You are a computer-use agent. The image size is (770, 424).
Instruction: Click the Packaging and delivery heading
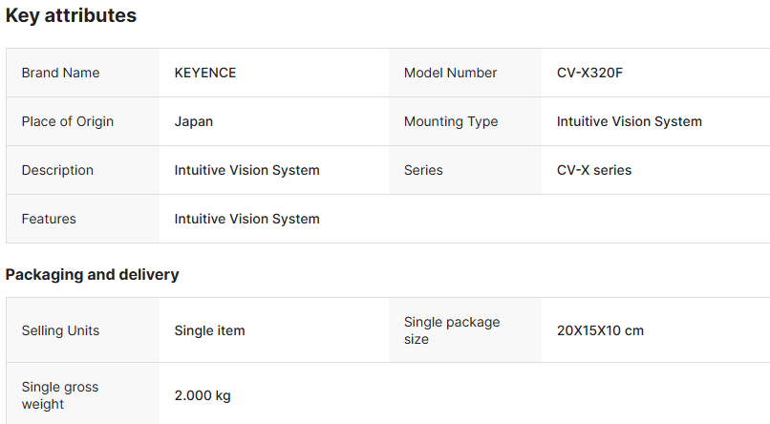[92, 275]
